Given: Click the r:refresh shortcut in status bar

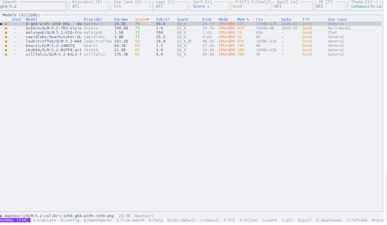Looking at the screenshot, I should (x=357, y=220).
